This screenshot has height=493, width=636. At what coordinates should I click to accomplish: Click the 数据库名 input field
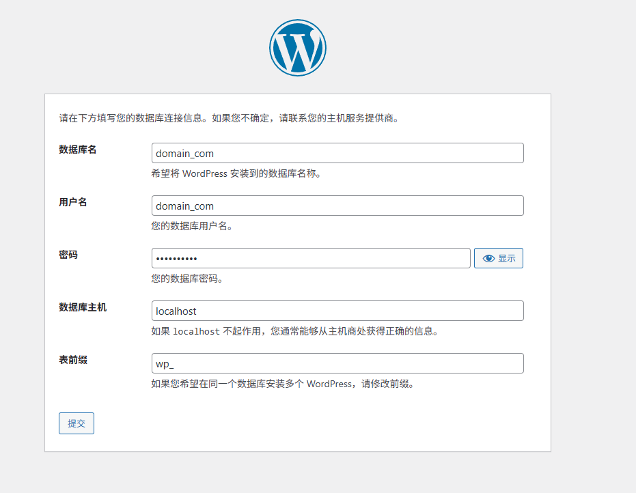coord(337,153)
